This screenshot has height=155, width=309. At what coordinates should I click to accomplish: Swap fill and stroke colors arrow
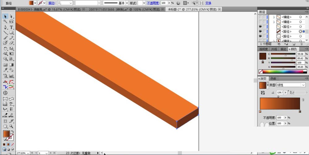click(12, 131)
